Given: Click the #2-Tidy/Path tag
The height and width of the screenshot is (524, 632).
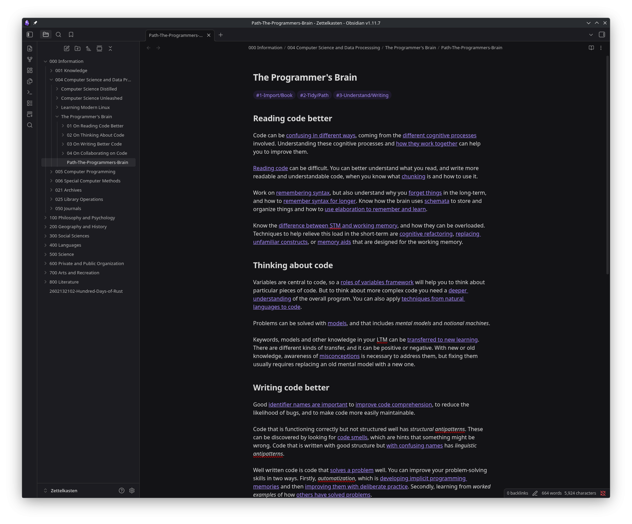Looking at the screenshot, I should [314, 95].
